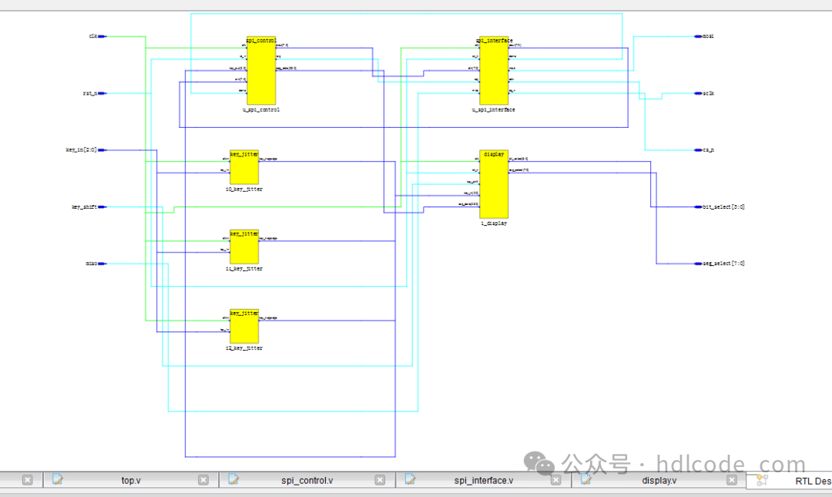The image size is (832, 497).
Task: Close the spi_control.v tab
Action: tap(380, 480)
